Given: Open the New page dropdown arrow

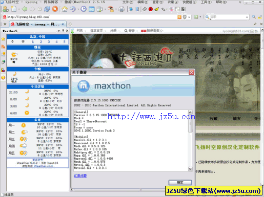Looking at the screenshot, I should 19,9.
